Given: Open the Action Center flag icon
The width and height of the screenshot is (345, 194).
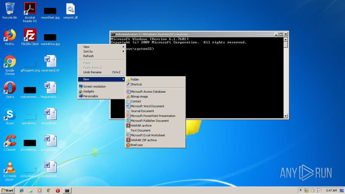Looking at the screenshot, I should (x=319, y=190).
